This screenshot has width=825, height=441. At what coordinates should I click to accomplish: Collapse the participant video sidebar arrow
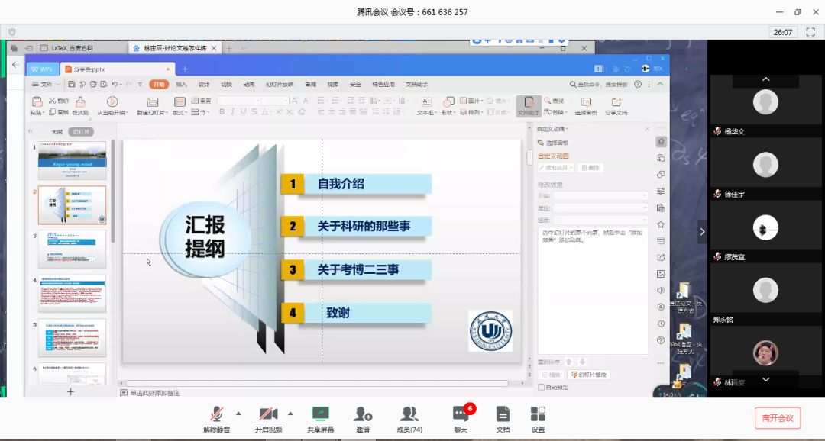(702, 231)
